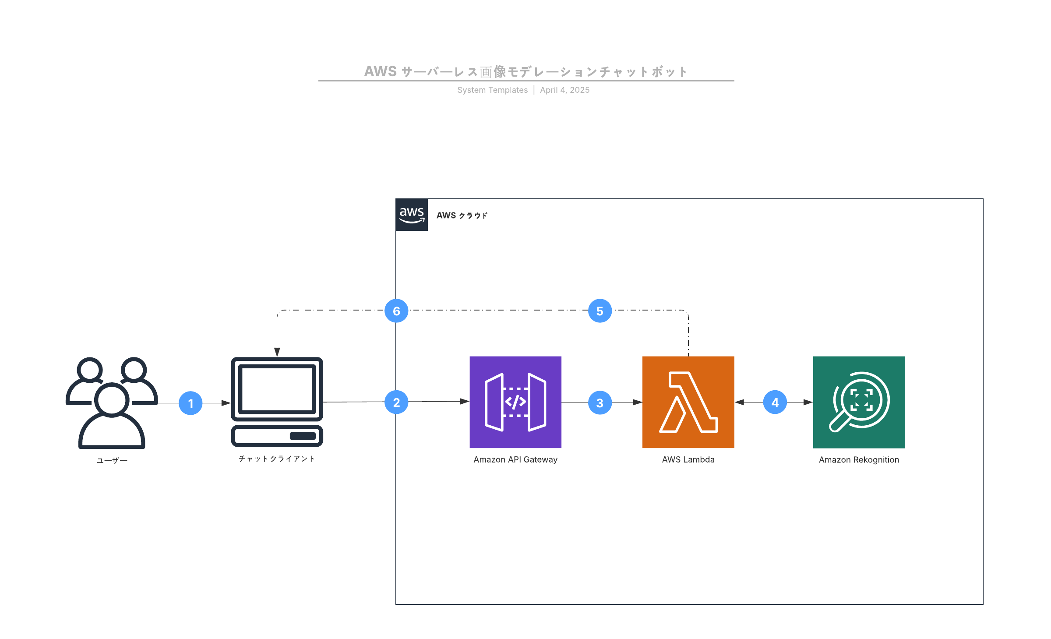1051x639 pixels.
Task: Select step 1 circle marker
Action: 190,403
